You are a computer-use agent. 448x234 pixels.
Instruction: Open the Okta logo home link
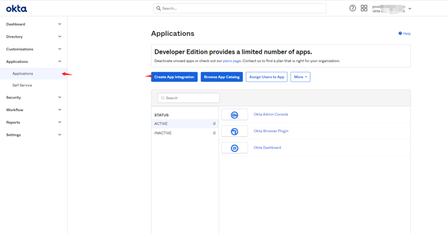click(17, 9)
